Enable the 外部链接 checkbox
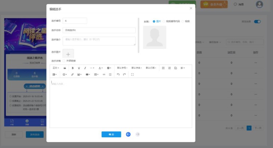Screen dimensions: 273x148 64,61
